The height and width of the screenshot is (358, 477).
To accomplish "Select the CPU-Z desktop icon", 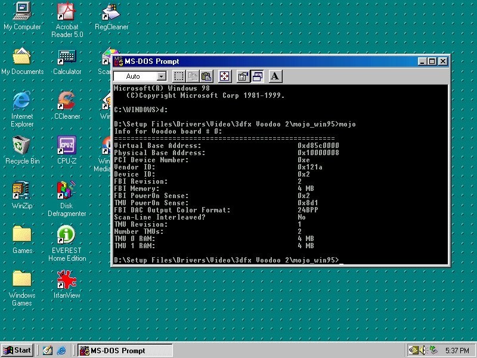I will (67, 145).
